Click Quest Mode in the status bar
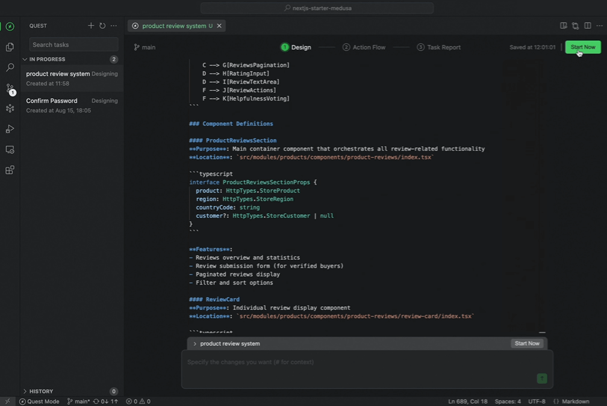This screenshot has height=406, width=607. tap(39, 401)
